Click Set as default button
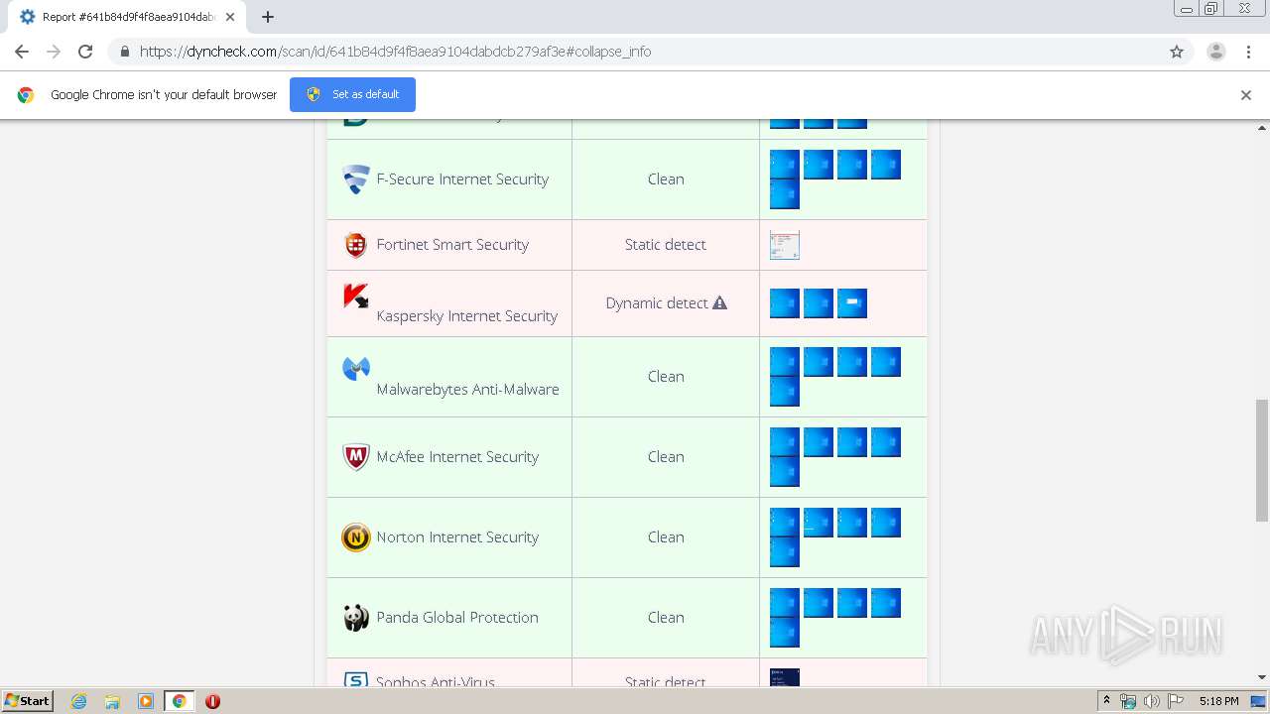The width and height of the screenshot is (1270, 714). click(352, 94)
